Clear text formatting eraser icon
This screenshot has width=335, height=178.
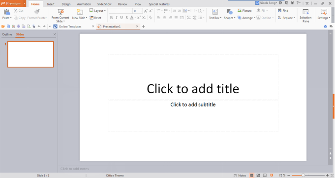click(151, 18)
